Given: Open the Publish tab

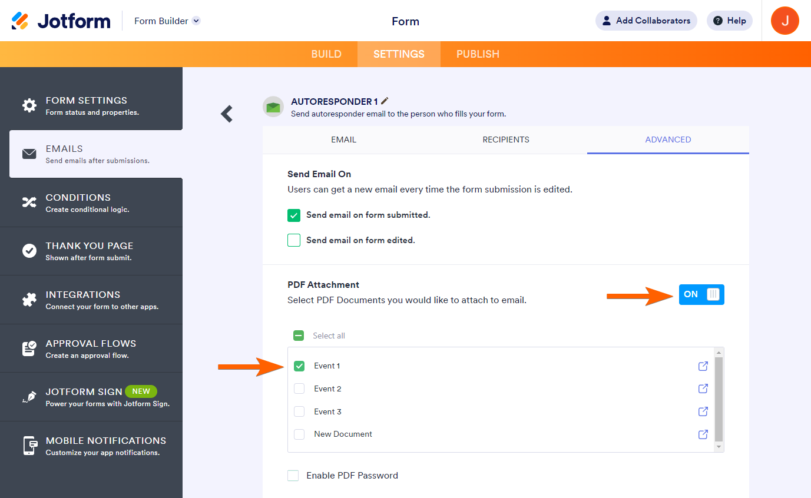Looking at the screenshot, I should pos(478,54).
